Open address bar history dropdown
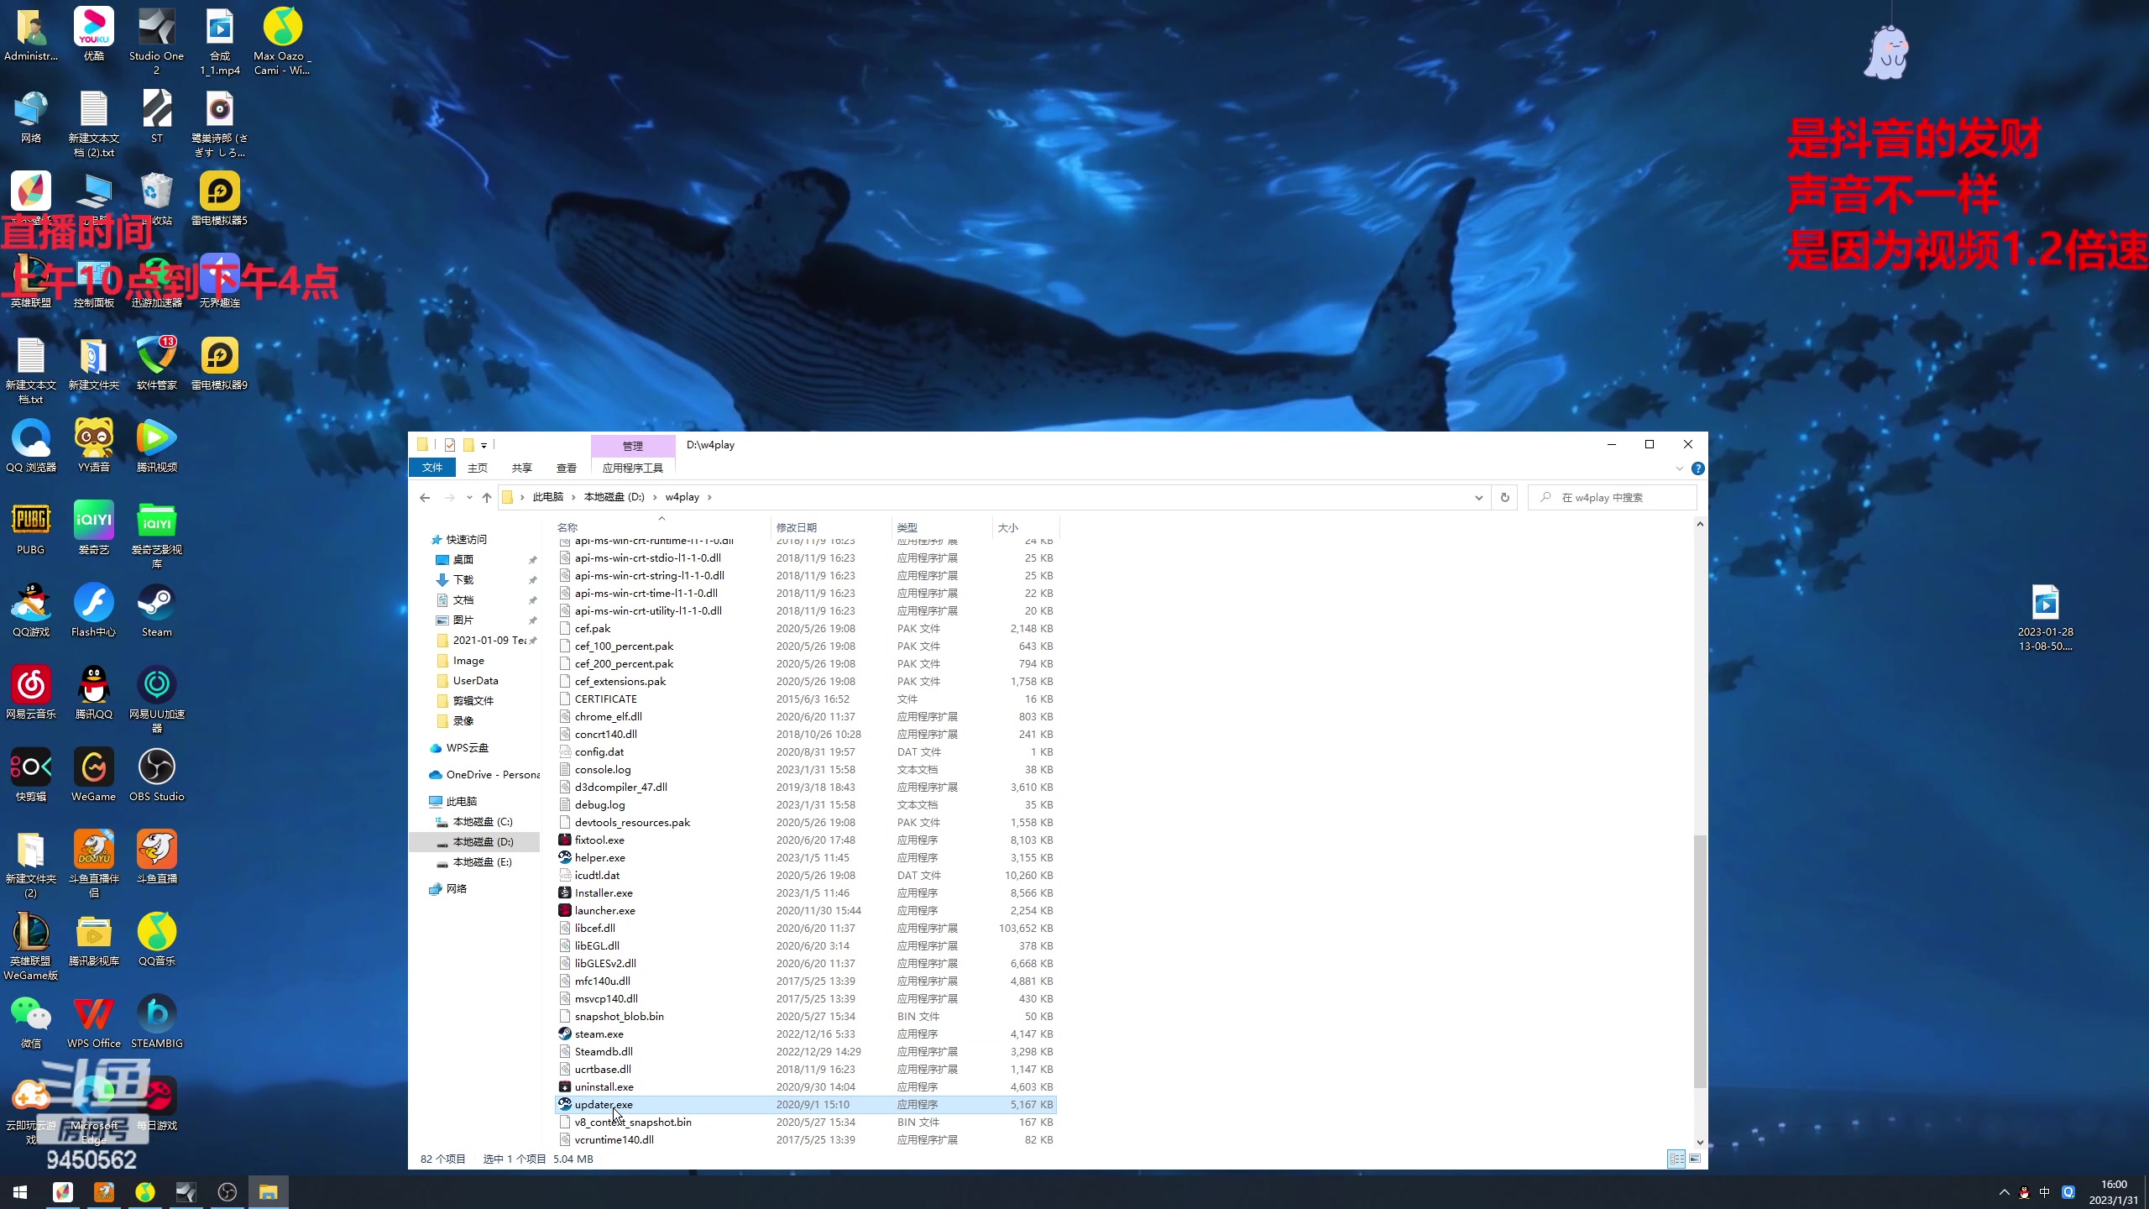 1478,497
